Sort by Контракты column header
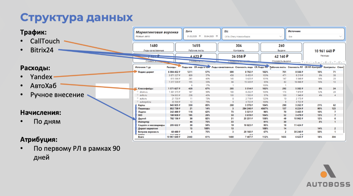Image resolution: width=353 pixels, height=196 pixels. coord(330,67)
